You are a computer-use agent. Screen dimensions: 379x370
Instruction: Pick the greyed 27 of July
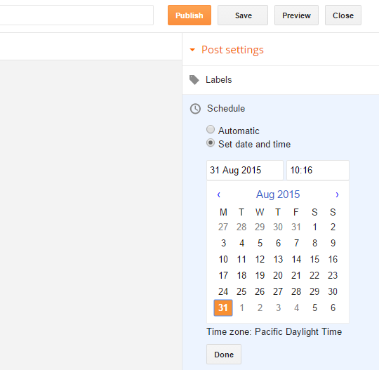coord(223,227)
